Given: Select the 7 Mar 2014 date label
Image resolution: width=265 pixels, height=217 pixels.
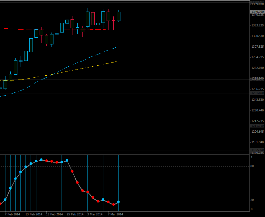Looking at the screenshot, I should [x=115, y=214].
